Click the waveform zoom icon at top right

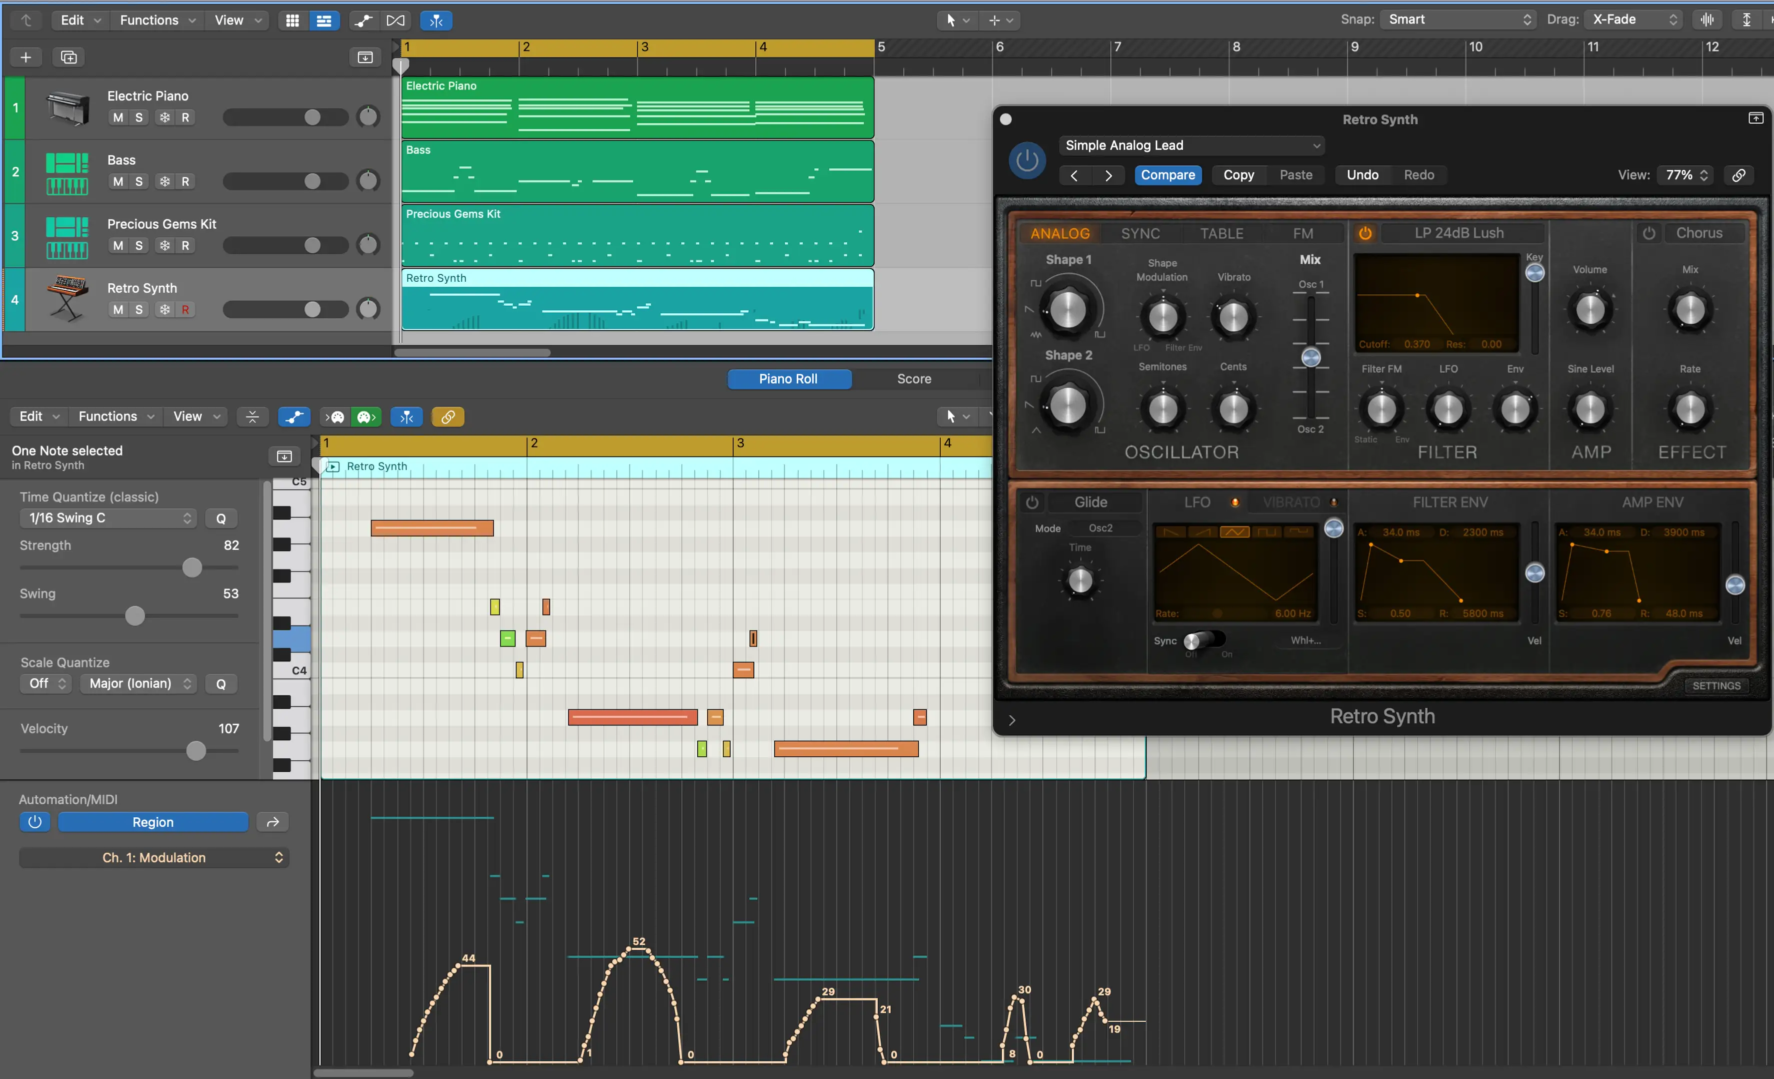coord(1707,19)
